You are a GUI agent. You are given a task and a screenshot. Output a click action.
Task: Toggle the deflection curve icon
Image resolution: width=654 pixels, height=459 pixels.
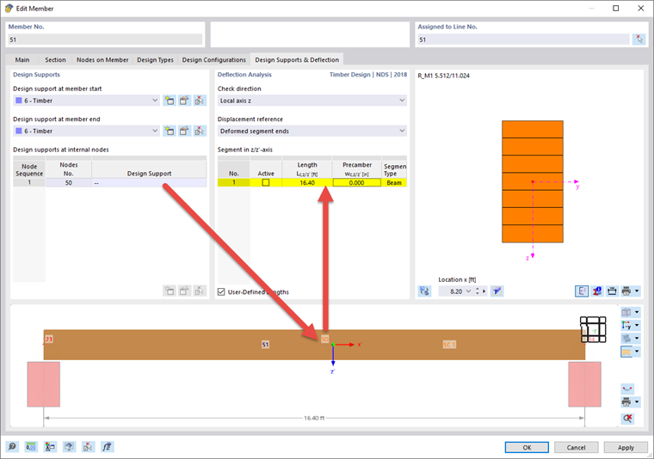(x=627, y=389)
